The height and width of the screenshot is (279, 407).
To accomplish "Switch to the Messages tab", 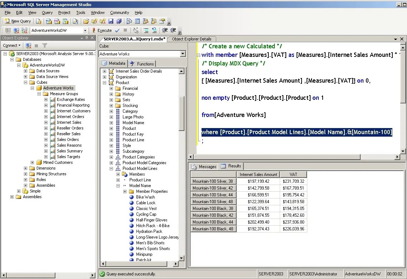I will pyautogui.click(x=204, y=167).
